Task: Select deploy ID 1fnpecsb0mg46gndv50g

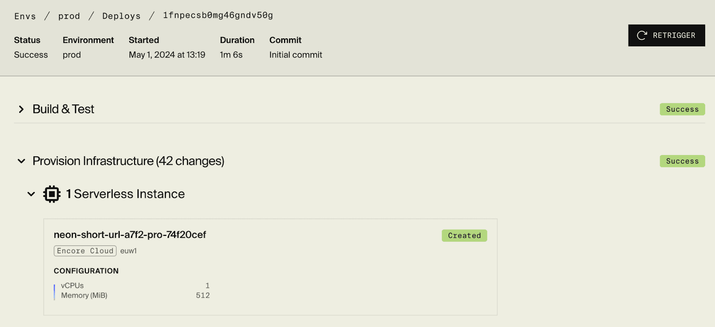Action: 217,16
